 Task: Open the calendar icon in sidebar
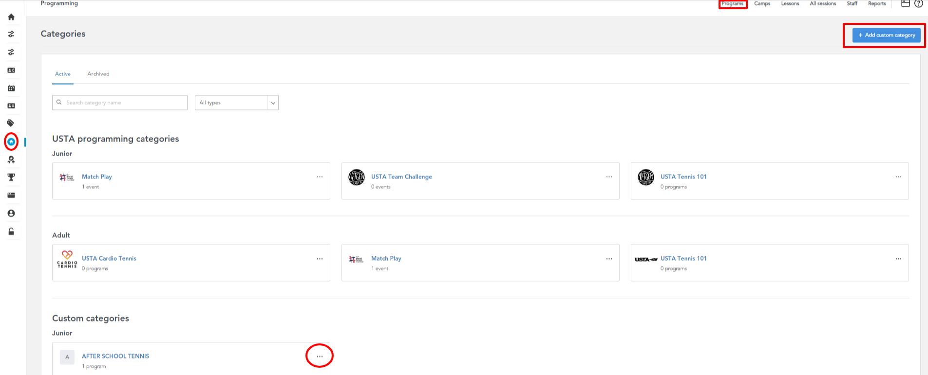[11, 88]
